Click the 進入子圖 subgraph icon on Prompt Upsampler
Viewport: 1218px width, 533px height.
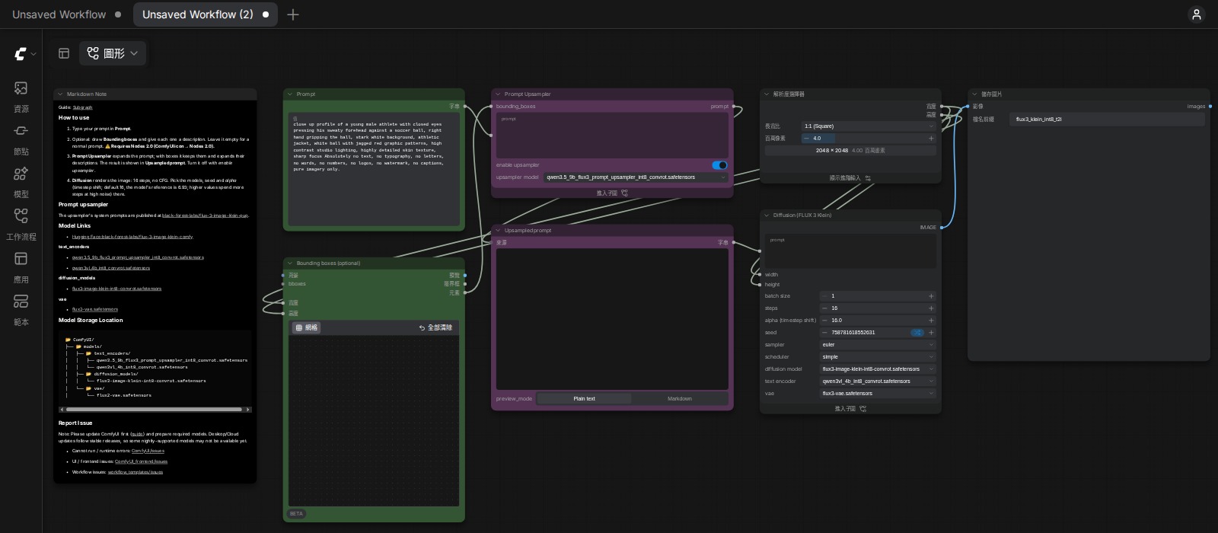[x=624, y=193]
